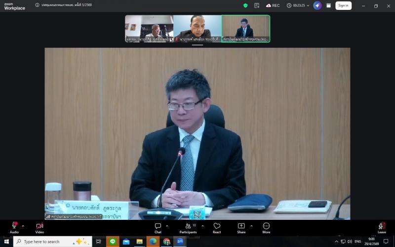This screenshot has height=247, width=395.
Task: Expand the Participants options caret
Action: point(203,226)
